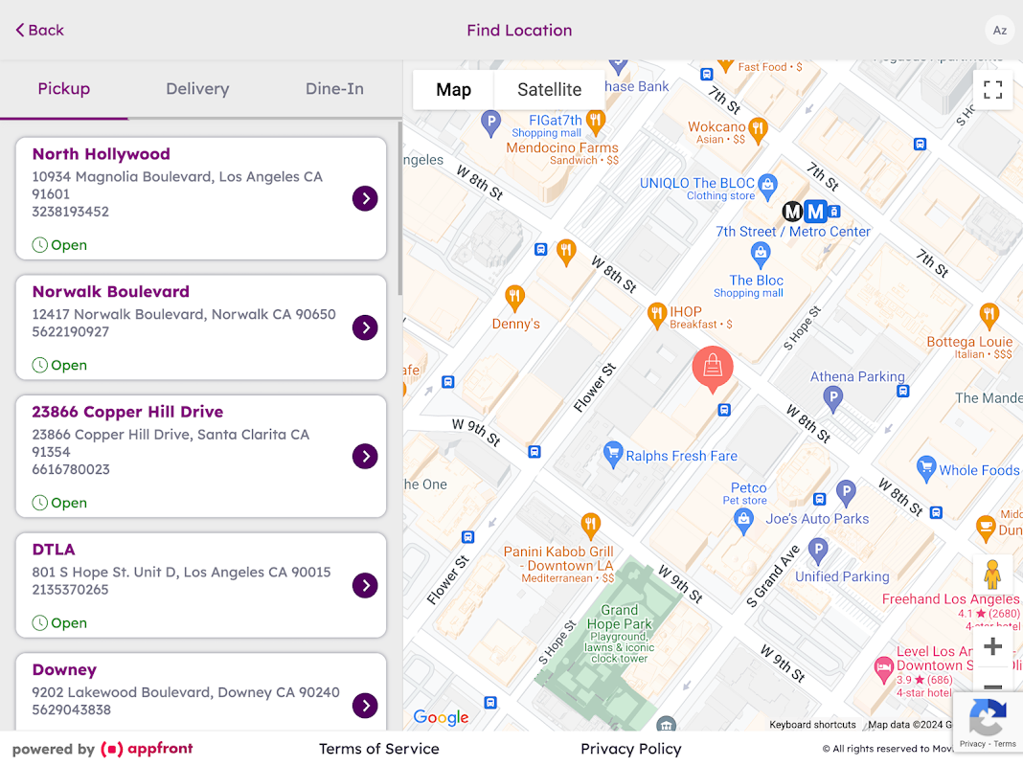Zoom in on the map
The height and width of the screenshot is (766, 1023).
[x=992, y=646]
